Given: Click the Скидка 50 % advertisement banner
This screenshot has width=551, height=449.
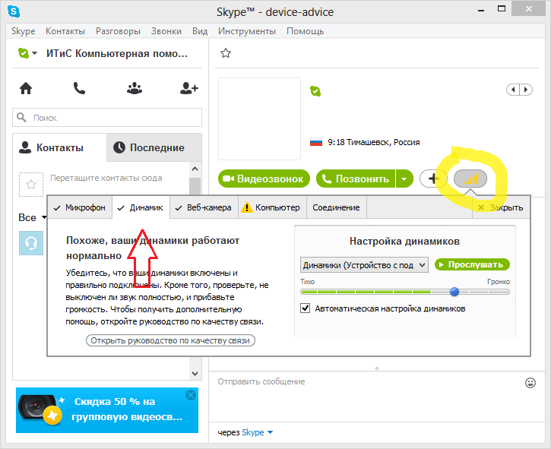Looking at the screenshot, I should (107, 410).
